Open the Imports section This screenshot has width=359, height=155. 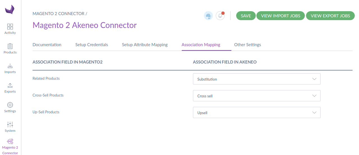pyautogui.click(x=10, y=66)
